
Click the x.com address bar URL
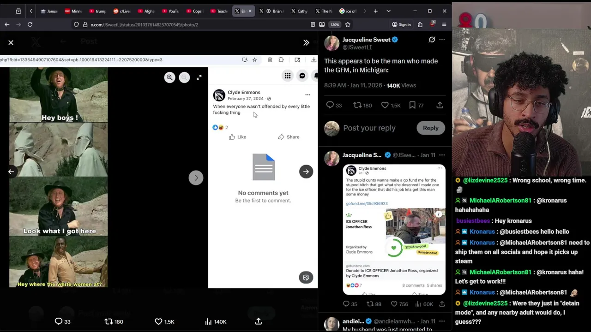click(x=145, y=24)
